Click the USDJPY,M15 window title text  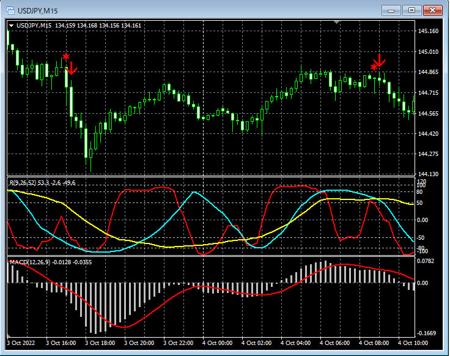pyautogui.click(x=37, y=11)
